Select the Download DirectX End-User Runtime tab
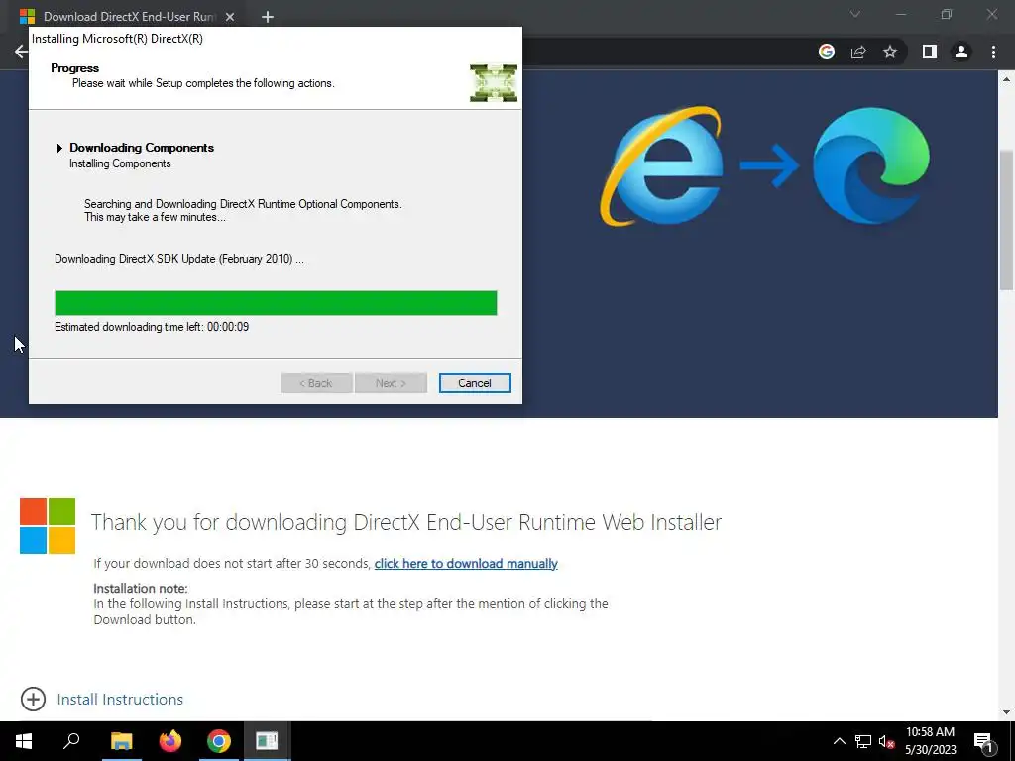Screen dimensions: 1015x761 (128, 17)
